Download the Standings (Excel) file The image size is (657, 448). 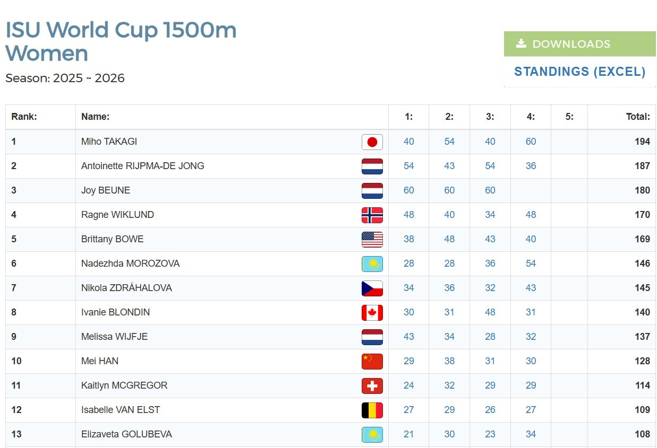tap(579, 72)
